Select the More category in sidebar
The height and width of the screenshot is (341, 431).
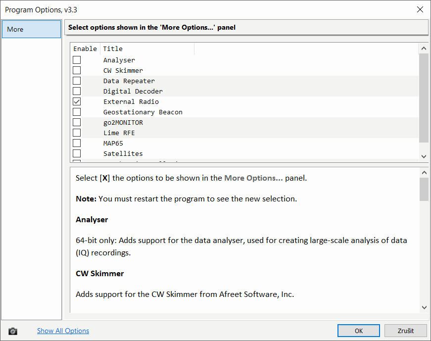tap(31, 29)
